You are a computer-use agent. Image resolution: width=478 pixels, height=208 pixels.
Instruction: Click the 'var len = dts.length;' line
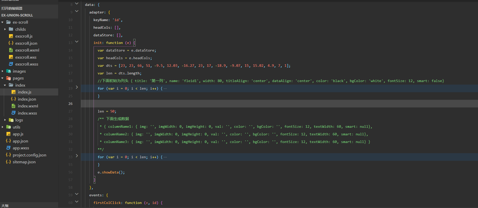pos(120,73)
